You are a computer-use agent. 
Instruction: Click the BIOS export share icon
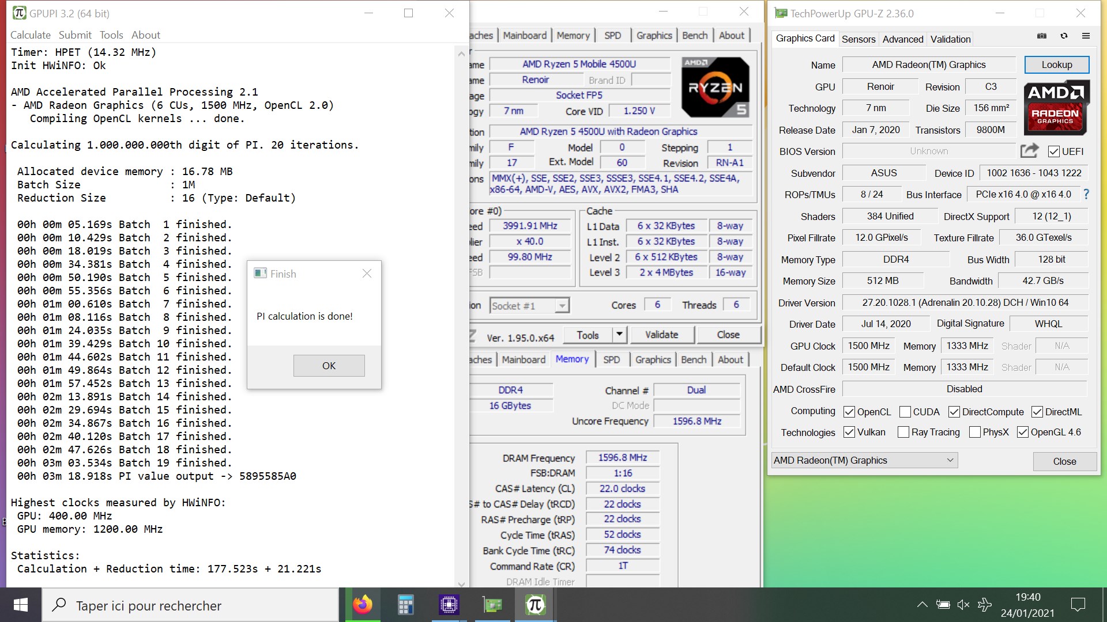tap(1029, 151)
